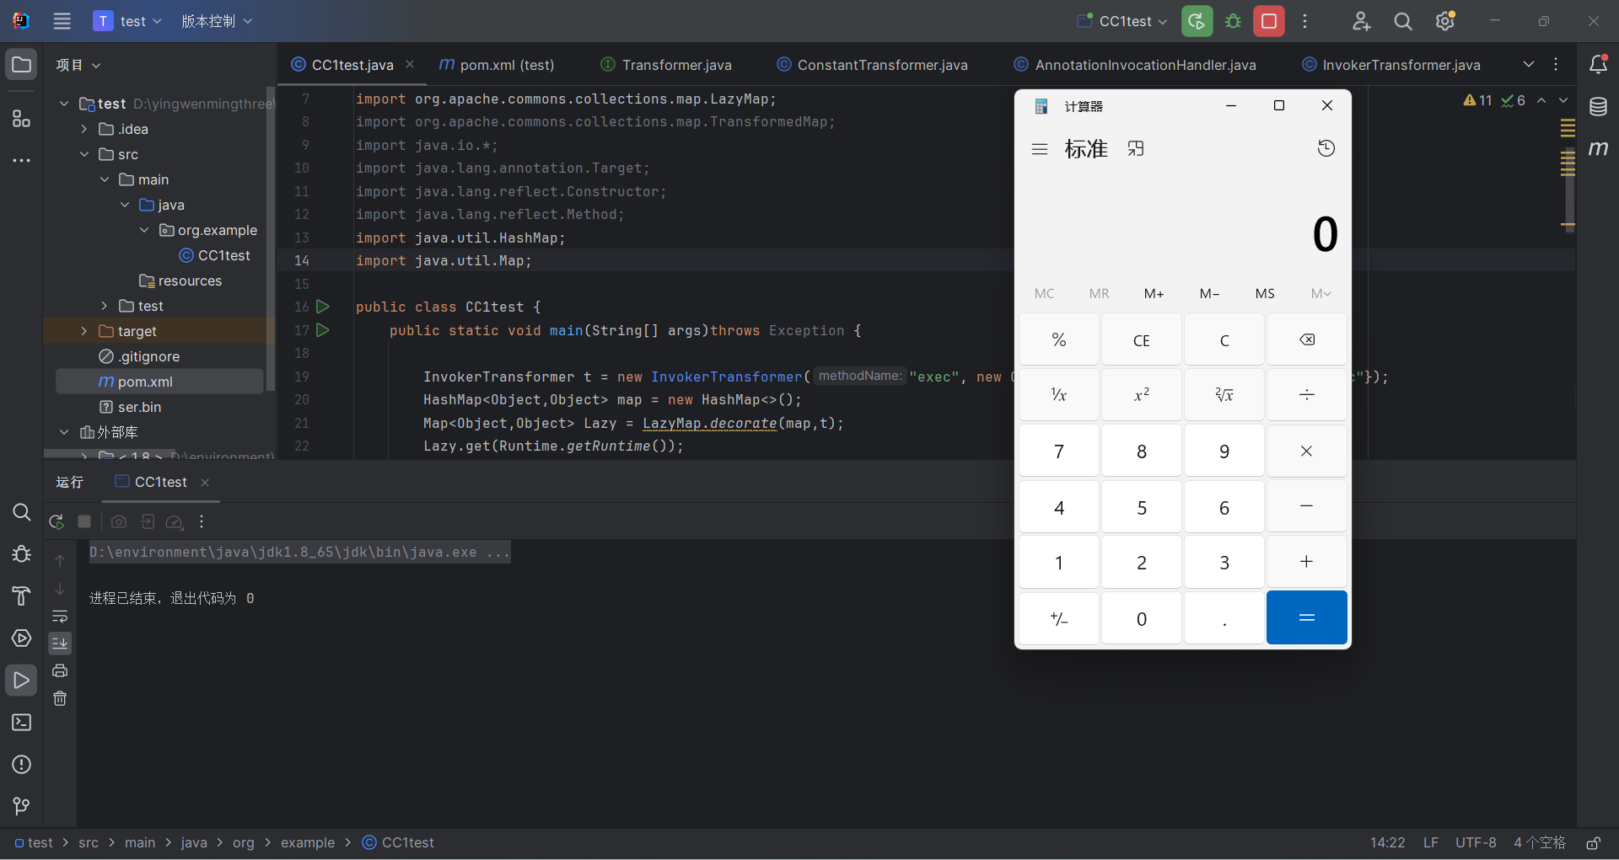Switch to Transformer.java tab

click(x=666, y=65)
